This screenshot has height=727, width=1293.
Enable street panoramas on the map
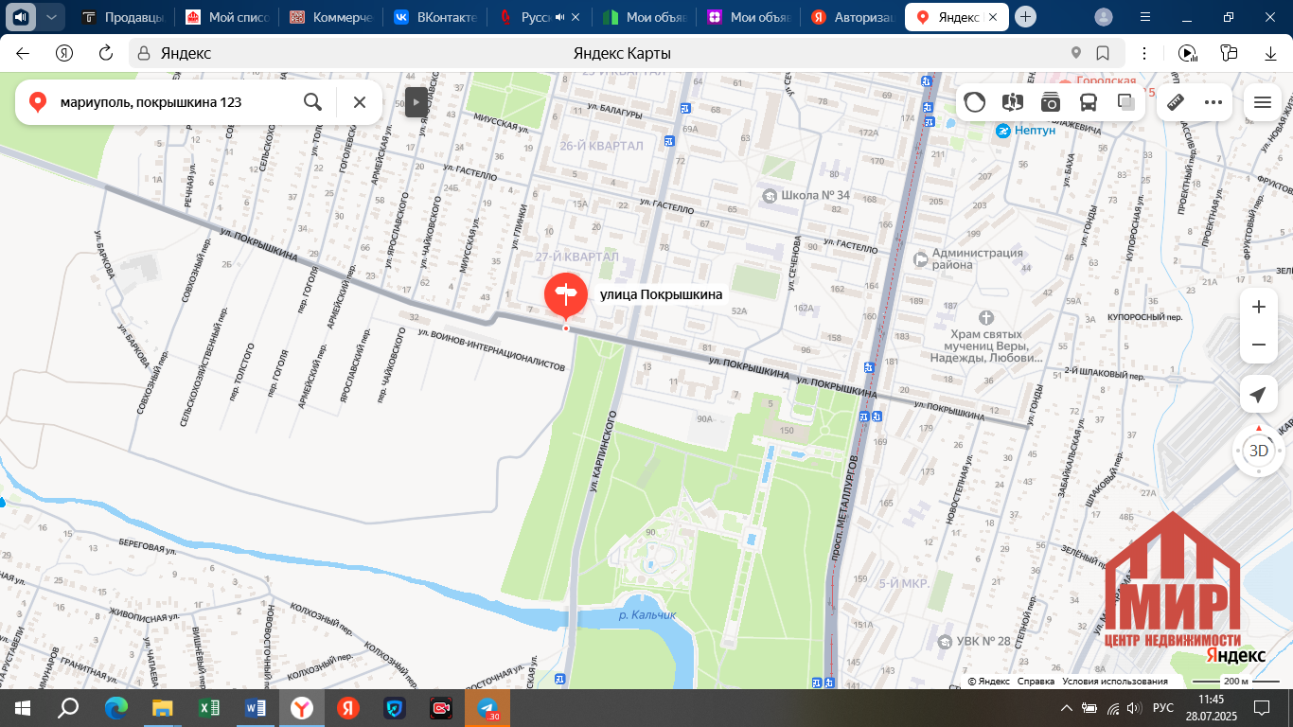tap(1013, 102)
